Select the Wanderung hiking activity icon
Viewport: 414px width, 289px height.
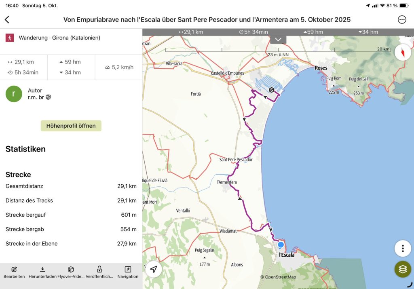pos(9,38)
